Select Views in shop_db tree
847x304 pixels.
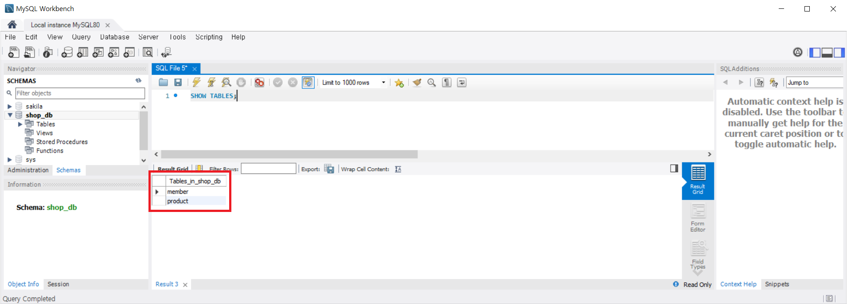[x=44, y=133]
